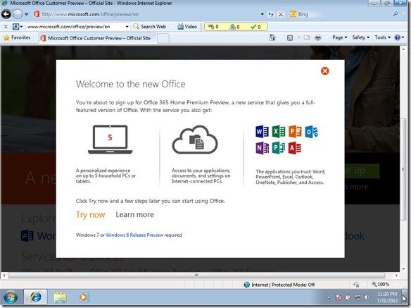Click the Word application icon
Viewport: 411px width, 308px height.
coord(262,132)
